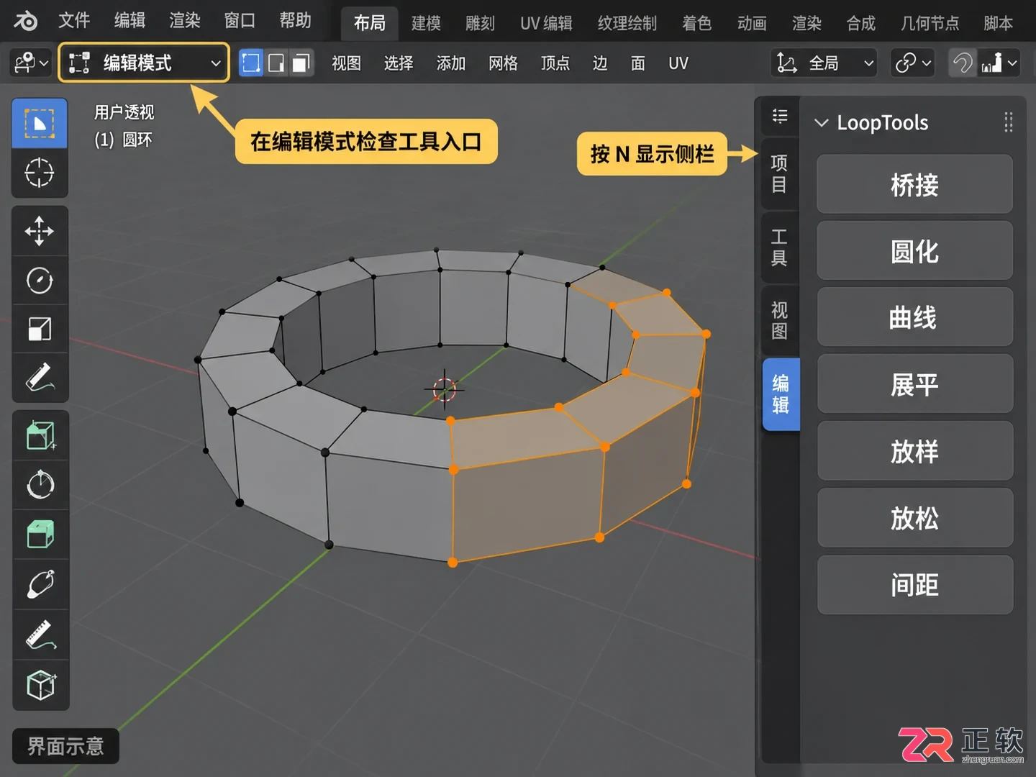Open the 文件 menu
This screenshot has width=1036, height=777.
tap(74, 20)
